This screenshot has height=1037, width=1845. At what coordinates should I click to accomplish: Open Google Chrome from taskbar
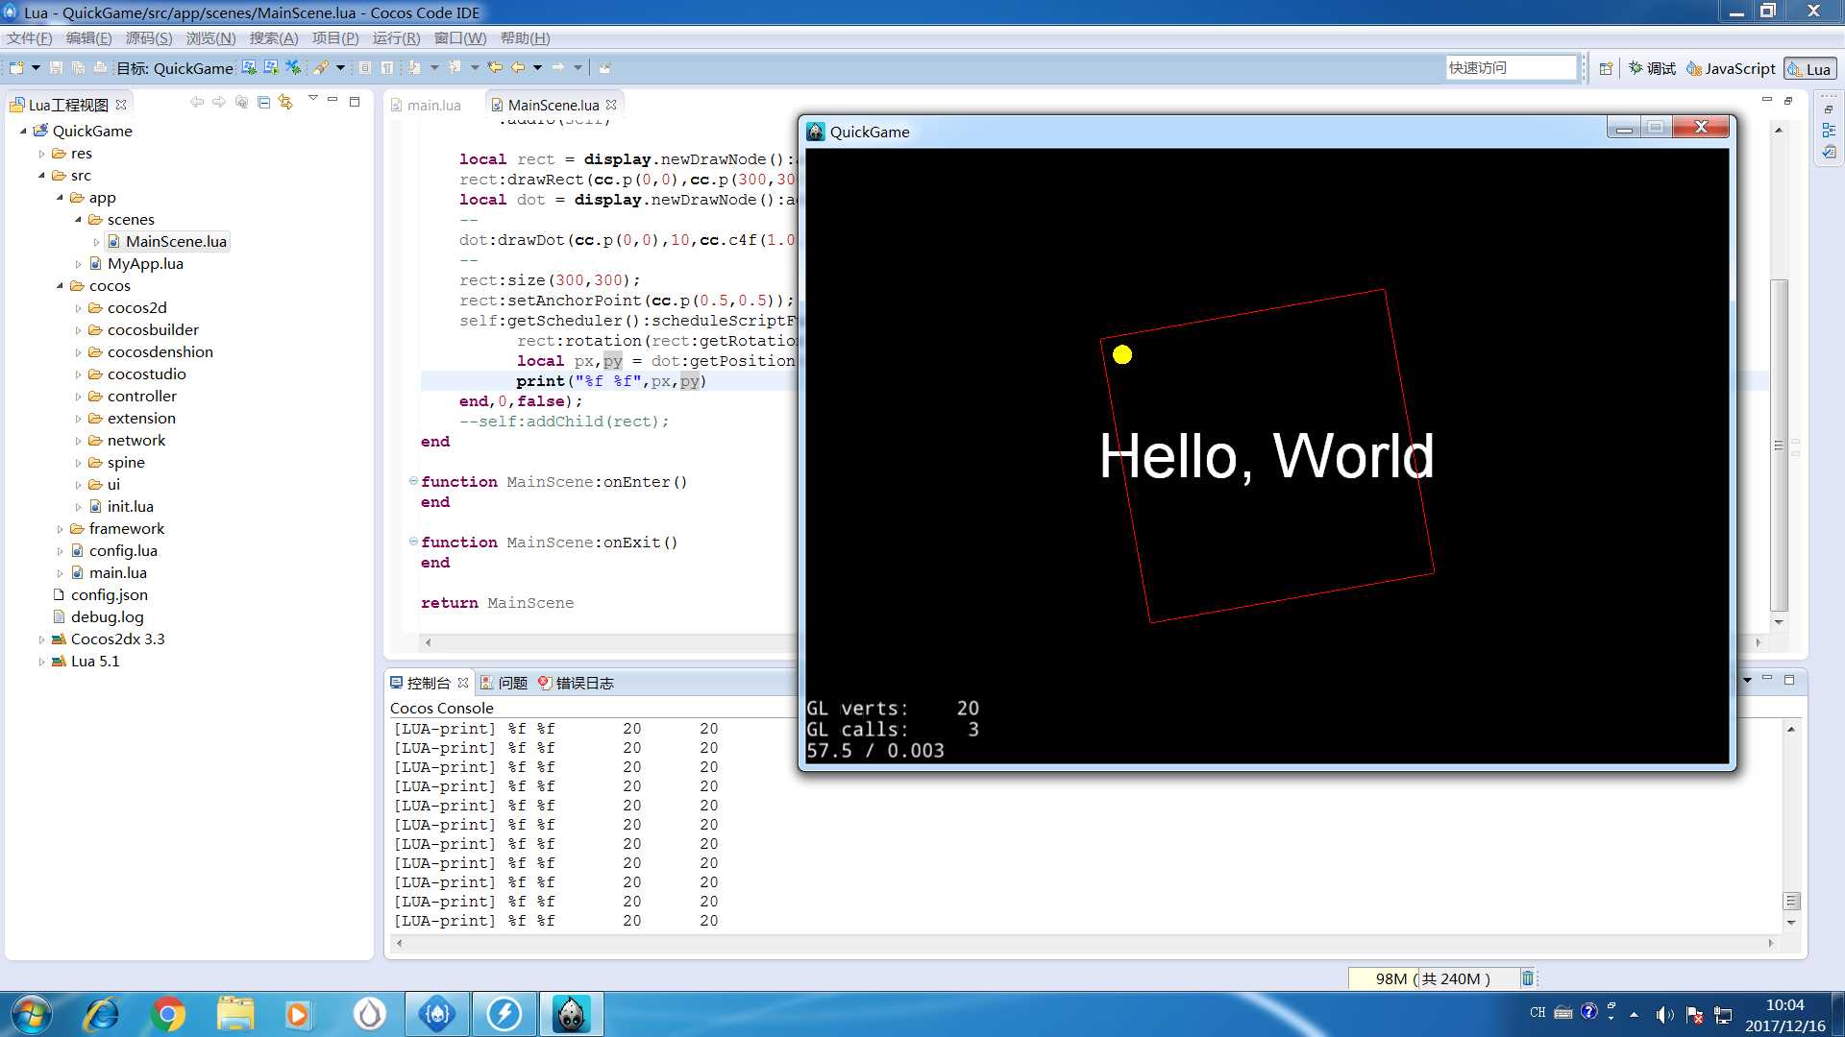coord(168,1014)
